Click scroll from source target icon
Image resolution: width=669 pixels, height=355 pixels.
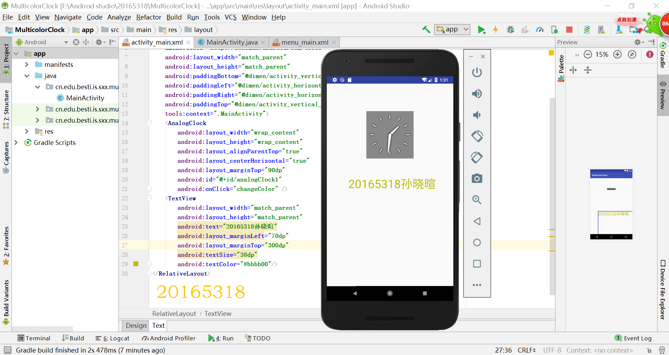[x=76, y=42]
